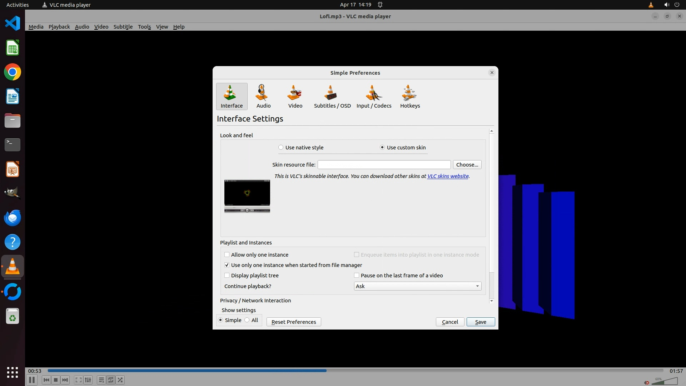Open the Subtitles / OSD preferences category

[x=332, y=96]
